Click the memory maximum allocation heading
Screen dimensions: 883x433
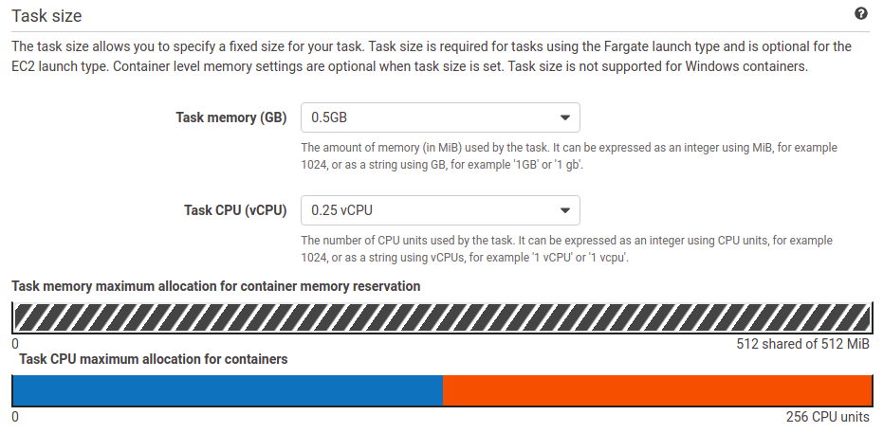pyautogui.click(x=215, y=286)
